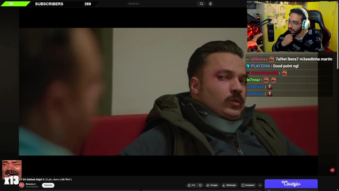Click the dislike thumbs-down icon
The height and width of the screenshot is (191, 339).
point(200,185)
